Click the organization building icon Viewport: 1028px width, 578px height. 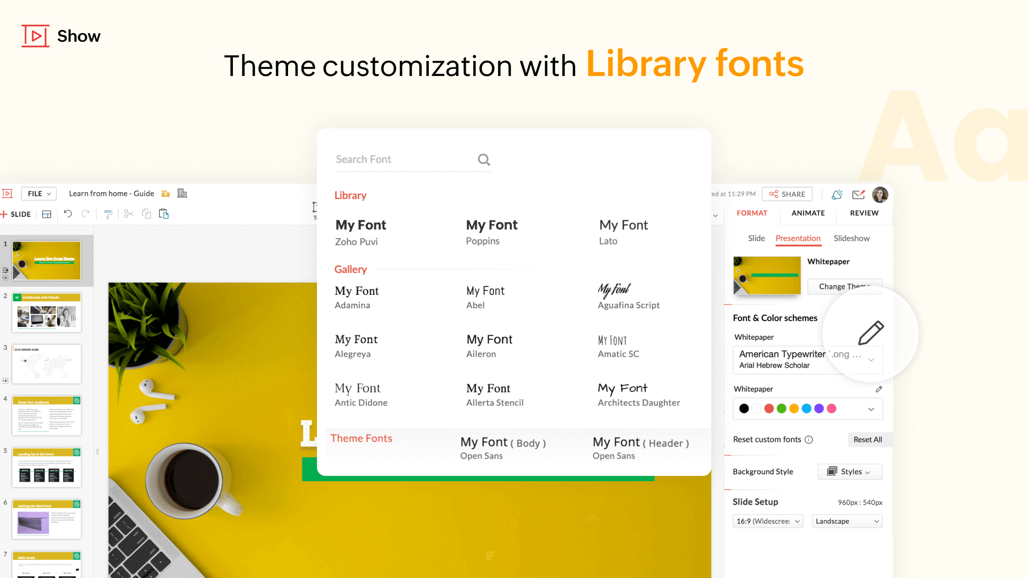tap(182, 193)
